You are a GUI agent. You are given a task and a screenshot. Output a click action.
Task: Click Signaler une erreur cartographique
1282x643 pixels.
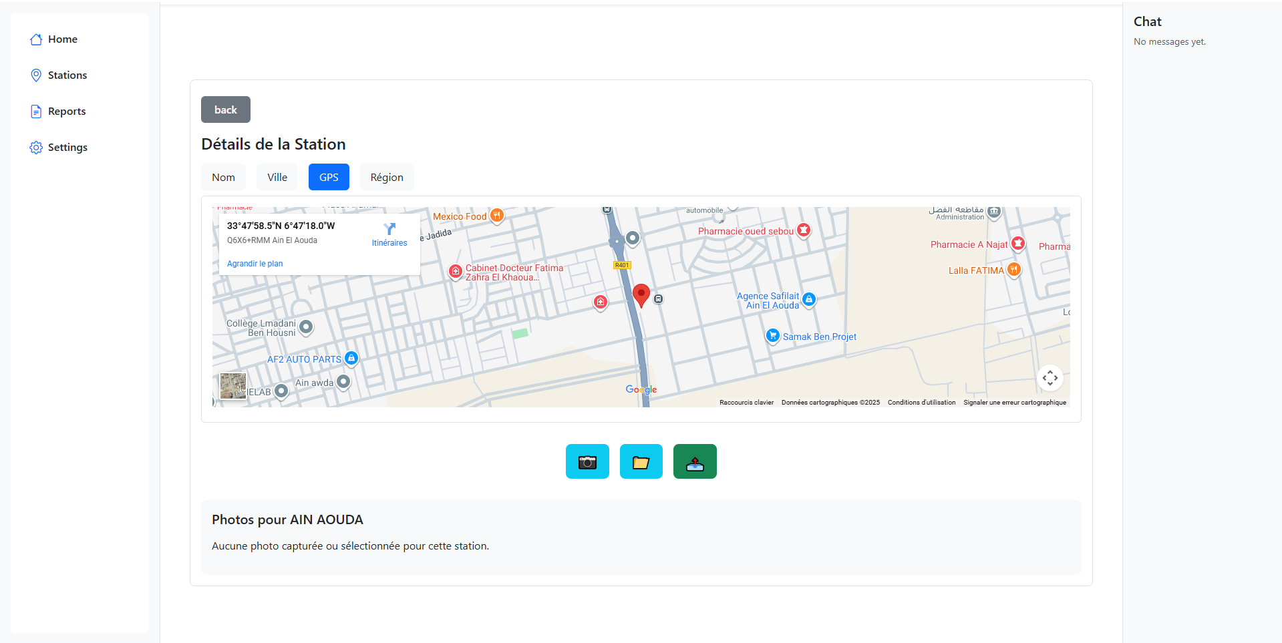tap(1014, 402)
